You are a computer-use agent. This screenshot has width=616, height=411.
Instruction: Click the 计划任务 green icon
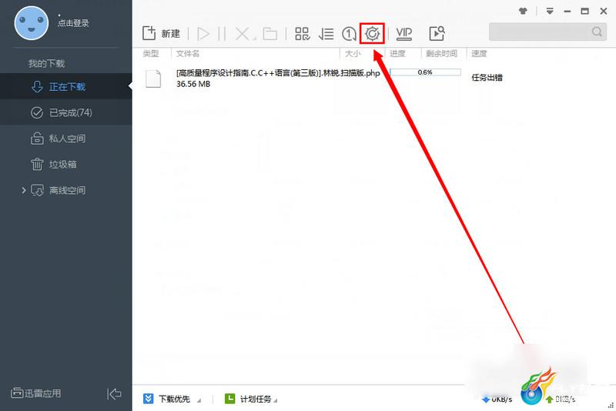coord(229,399)
